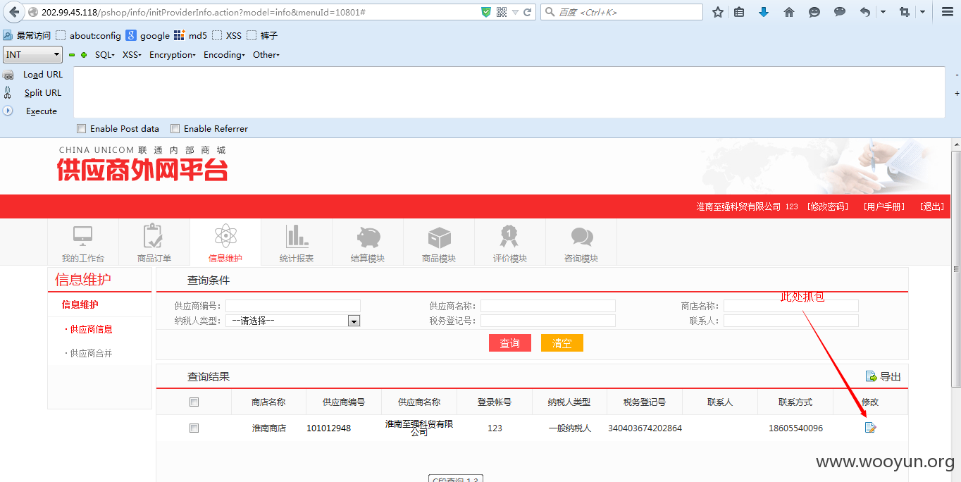Viewport: 961px width, 482px height.
Task: Click the HackBar URL text area
Action: [509, 92]
